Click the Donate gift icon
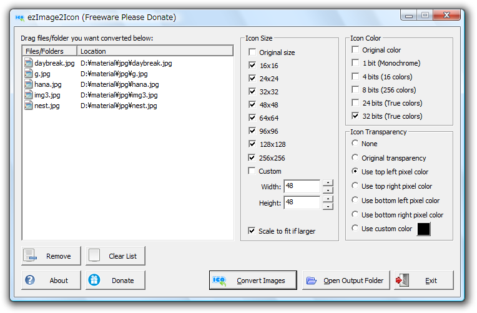The image size is (477, 313). [94, 280]
